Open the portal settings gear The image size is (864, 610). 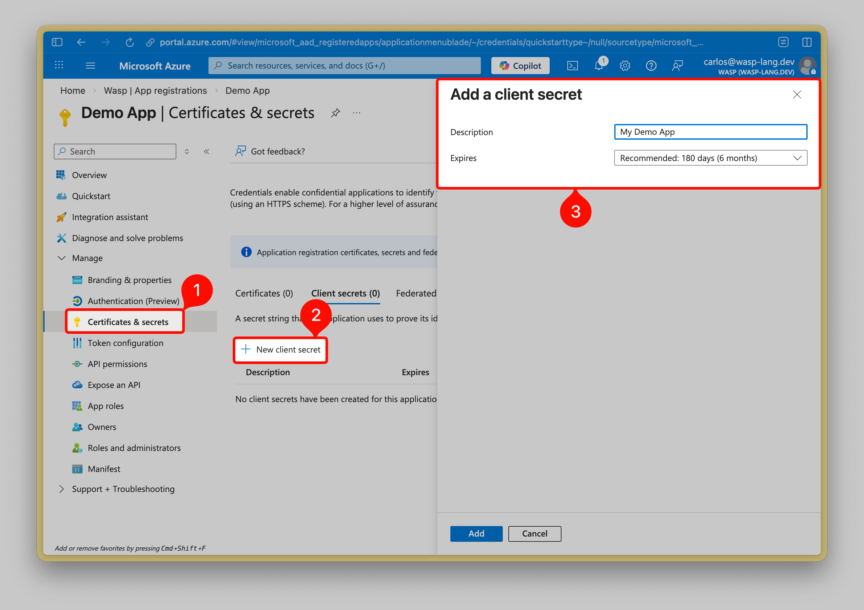point(625,66)
